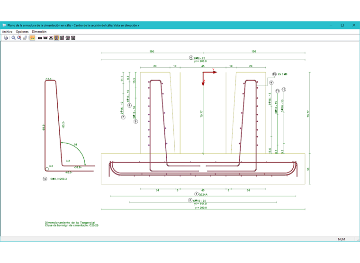Open the Dimensión menu
The image size is (360, 263).
tap(39, 32)
